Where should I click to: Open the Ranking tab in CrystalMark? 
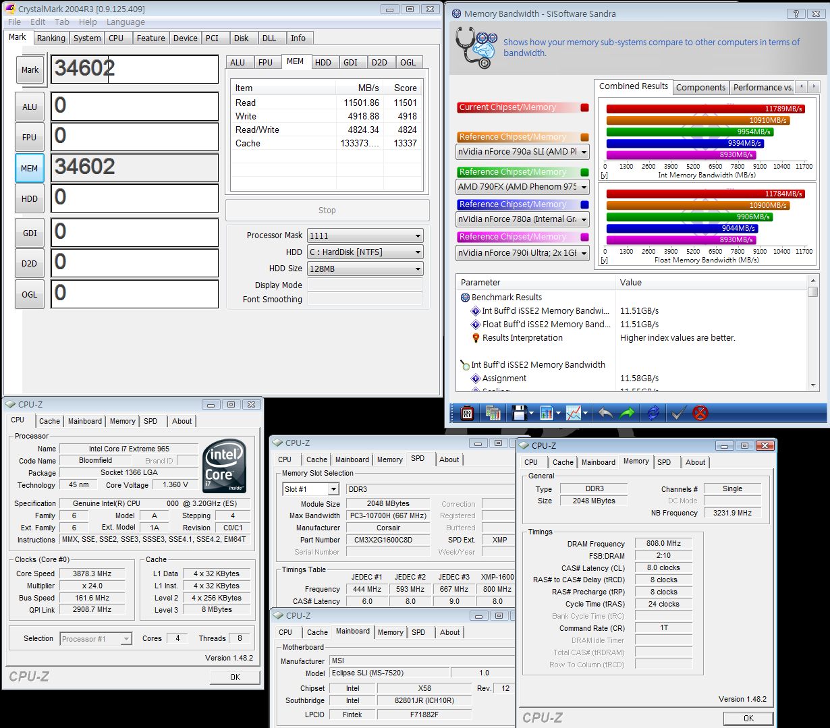tap(51, 38)
